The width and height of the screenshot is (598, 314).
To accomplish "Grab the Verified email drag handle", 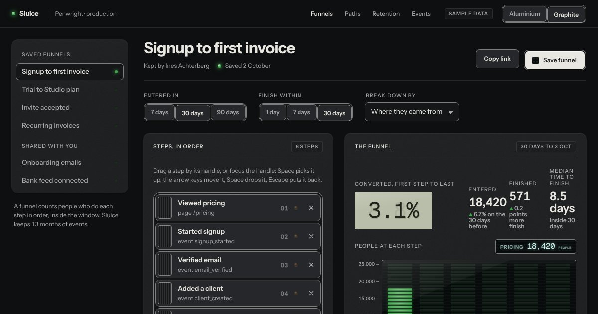I will 165,265.
